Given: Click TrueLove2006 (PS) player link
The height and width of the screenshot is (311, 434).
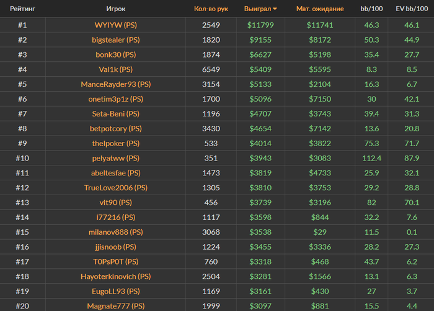Looking at the screenshot, I should [115, 188].
